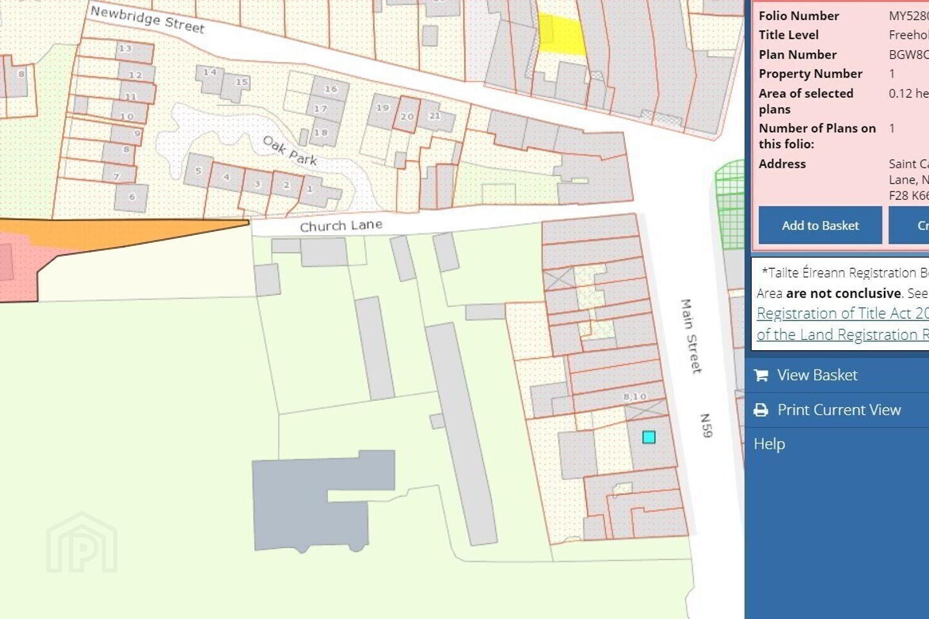Click the shopping cart icon
The image size is (929, 619).
click(x=761, y=375)
